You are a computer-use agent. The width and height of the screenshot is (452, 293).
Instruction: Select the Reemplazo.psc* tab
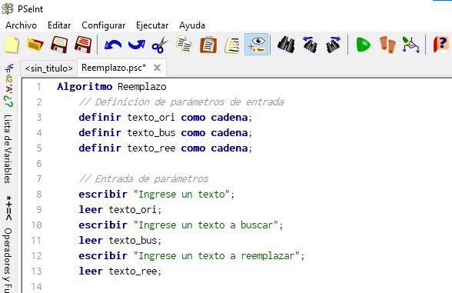pyautogui.click(x=114, y=68)
